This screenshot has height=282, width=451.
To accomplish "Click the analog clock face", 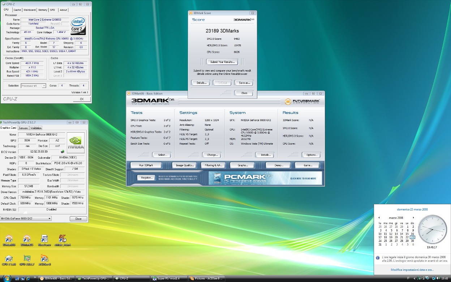I will coord(433,229).
